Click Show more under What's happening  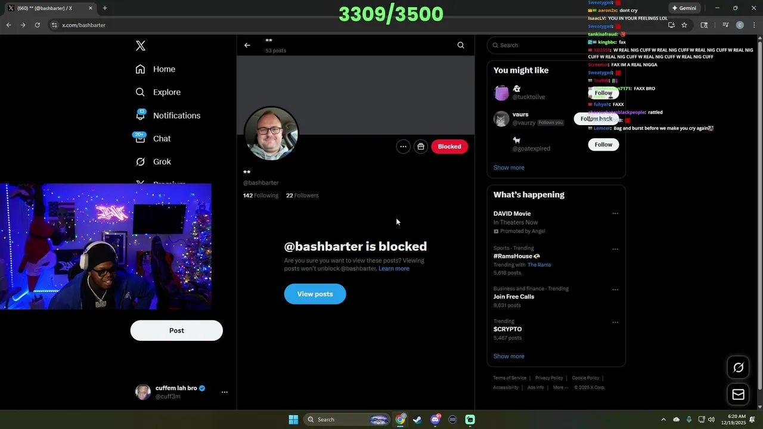coord(509,356)
